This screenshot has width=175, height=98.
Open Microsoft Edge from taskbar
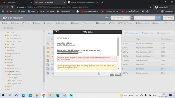point(23,95)
